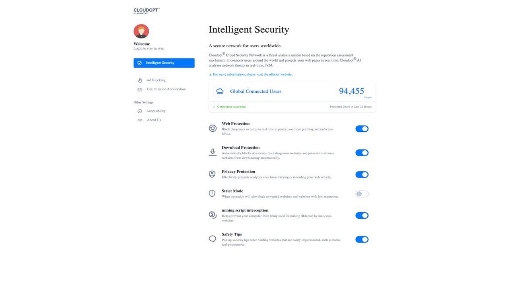Viewport: 515px width, 290px height.
Task: Click the Cloudopt logo
Action: coord(146,10)
